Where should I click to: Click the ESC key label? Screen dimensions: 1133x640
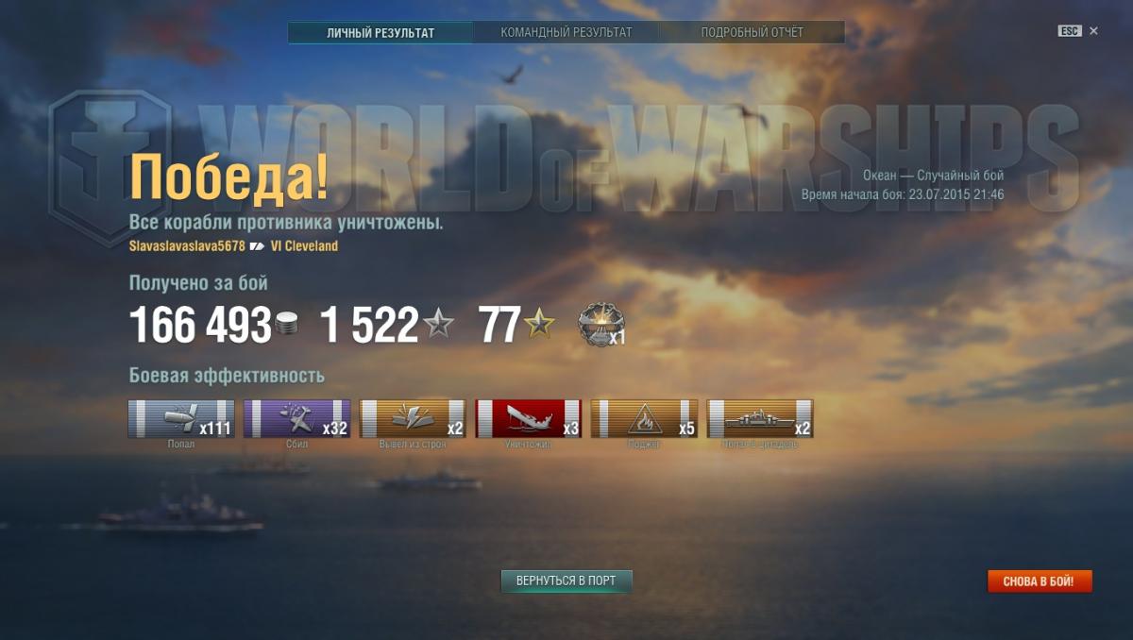pyautogui.click(x=1069, y=31)
